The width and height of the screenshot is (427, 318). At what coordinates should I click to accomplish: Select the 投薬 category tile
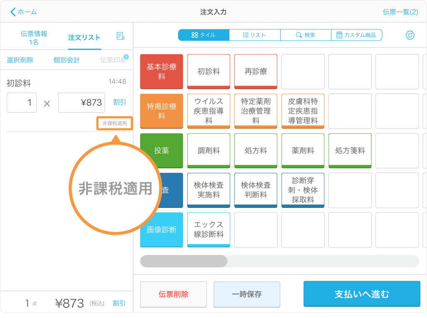coord(161,150)
